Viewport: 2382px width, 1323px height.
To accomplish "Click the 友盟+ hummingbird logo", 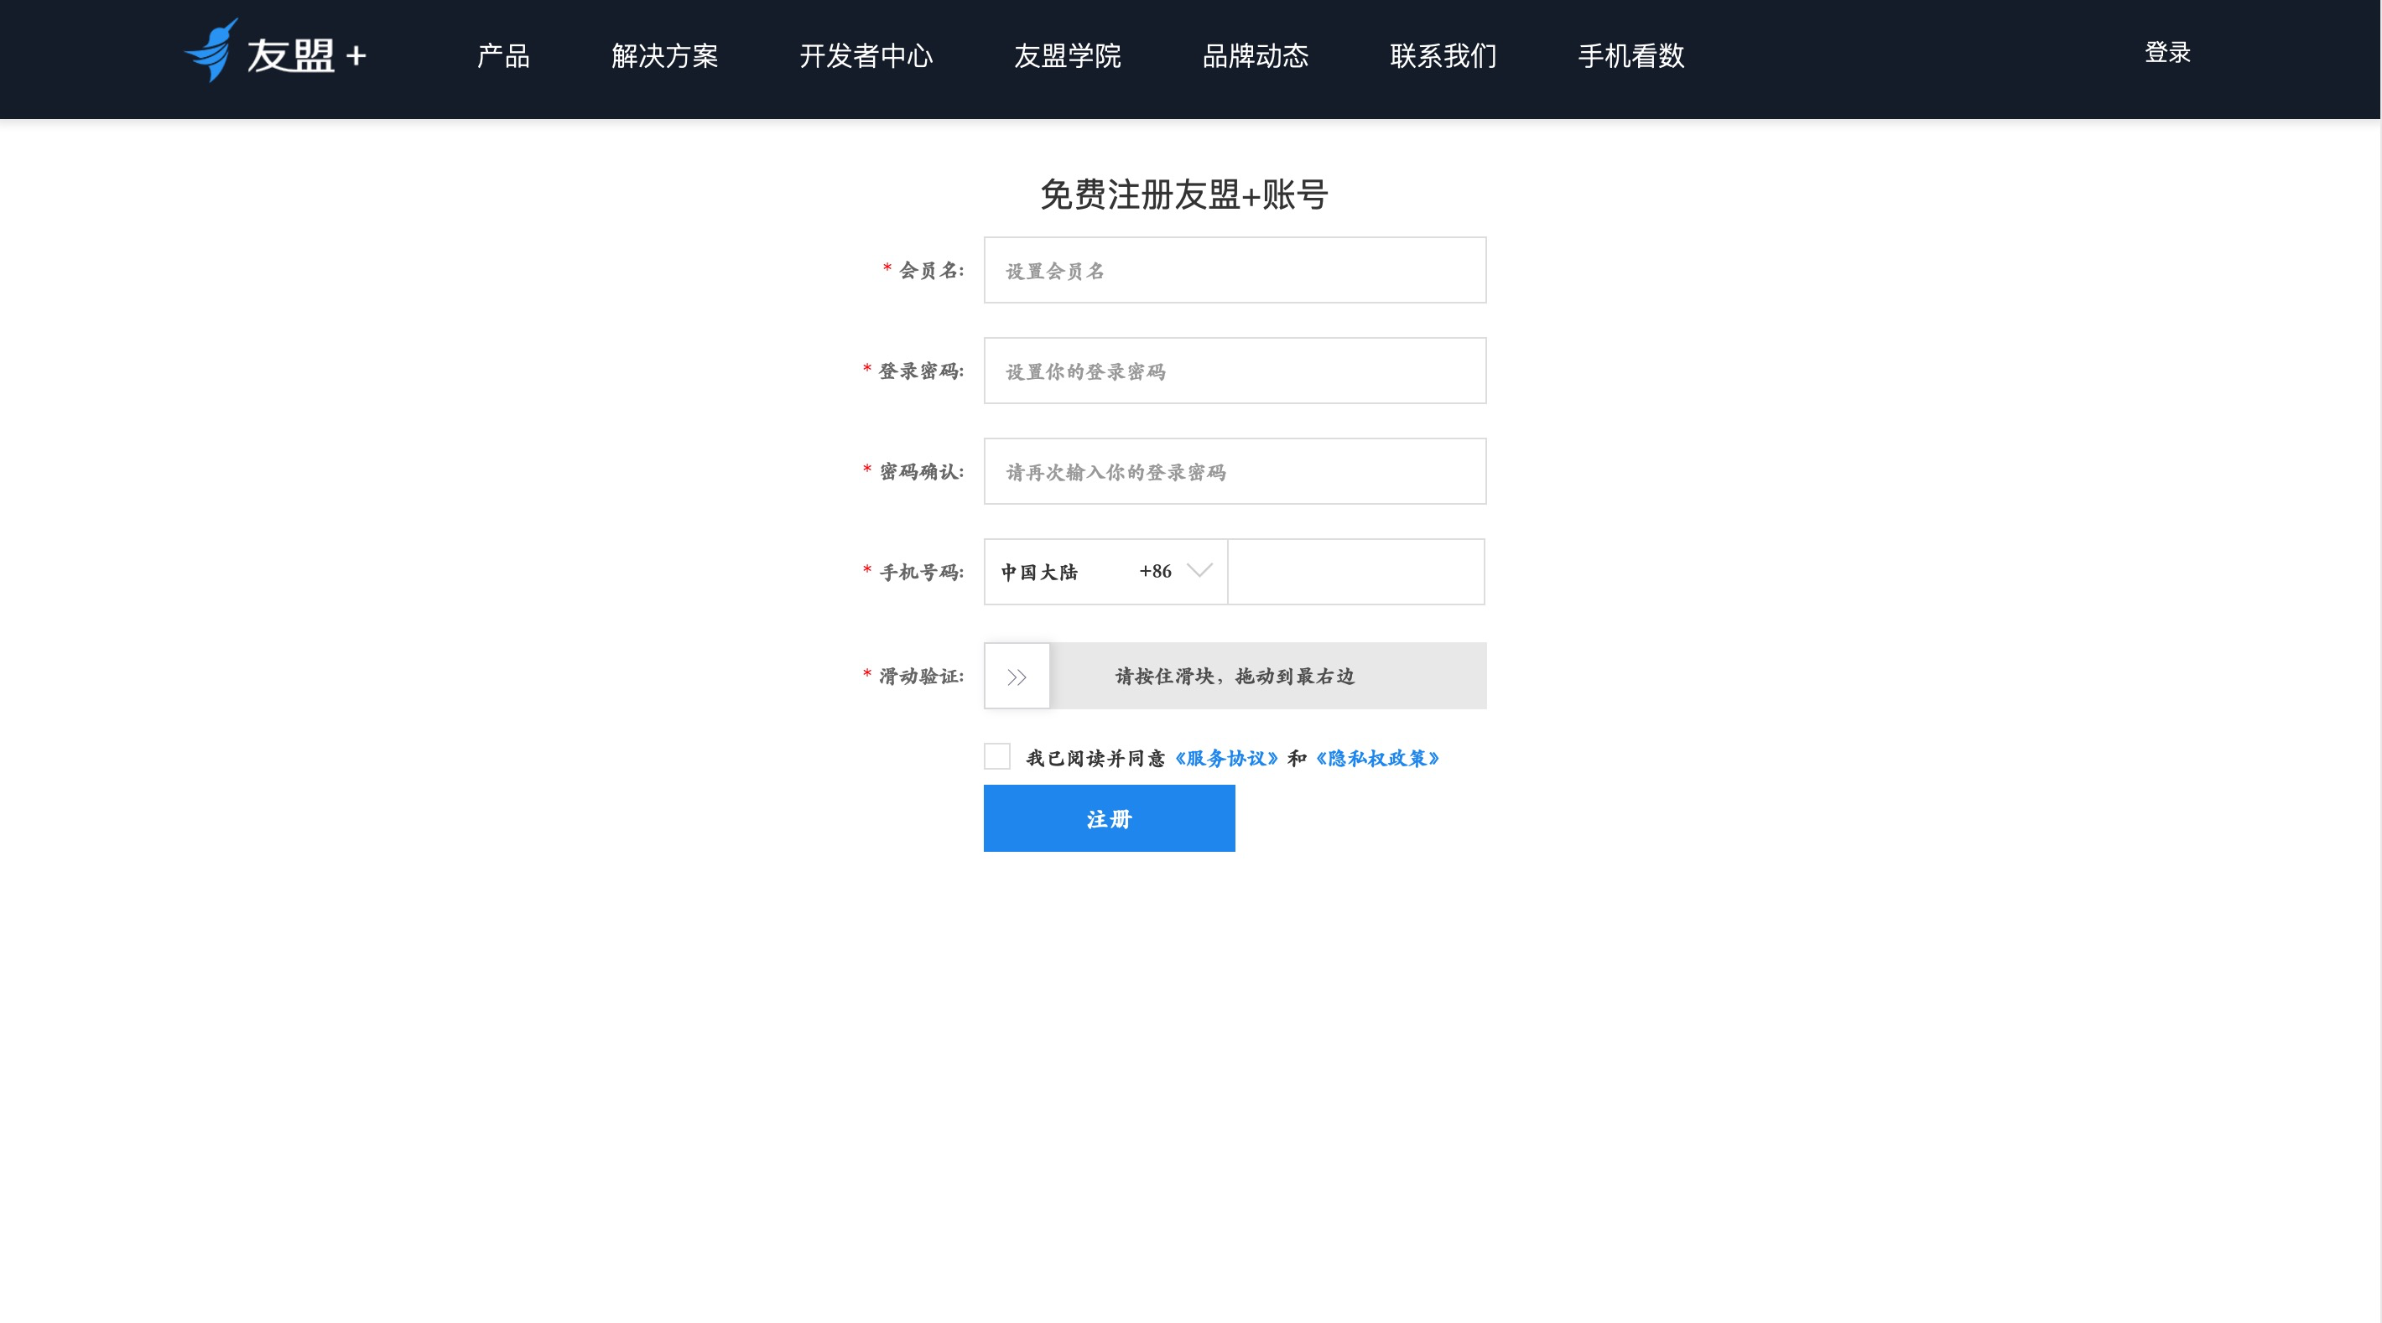I will pos(276,52).
